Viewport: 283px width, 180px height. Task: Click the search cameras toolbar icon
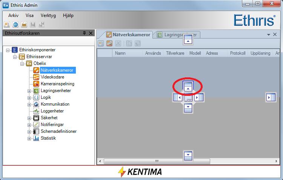pos(109,43)
